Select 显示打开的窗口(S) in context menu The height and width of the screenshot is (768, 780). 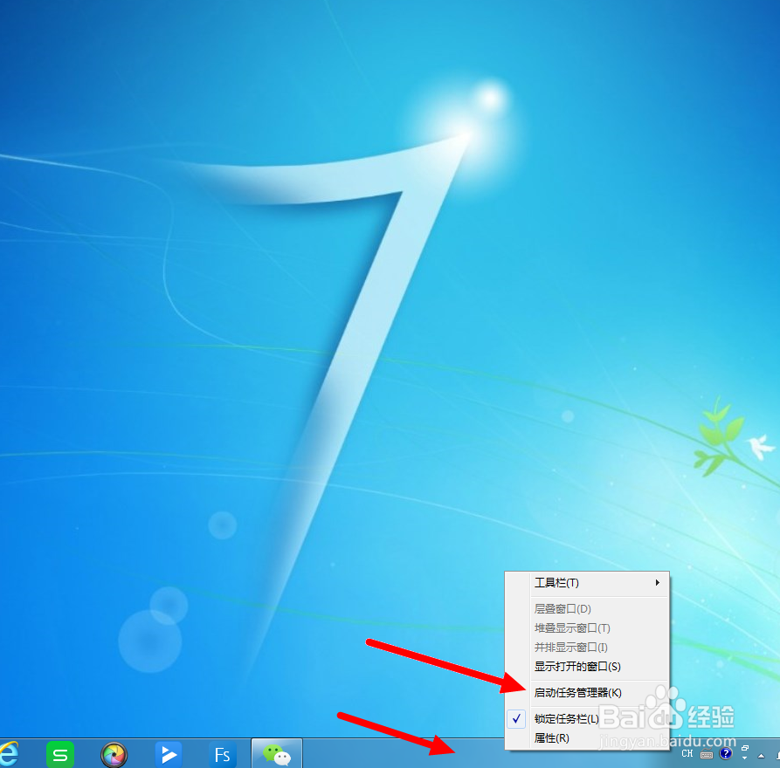pyautogui.click(x=599, y=667)
